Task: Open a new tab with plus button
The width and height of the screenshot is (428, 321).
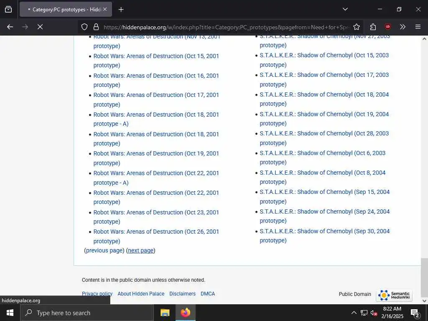Action: (121, 10)
